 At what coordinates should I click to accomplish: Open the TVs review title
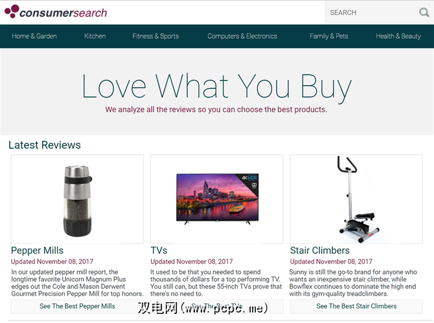tap(159, 251)
